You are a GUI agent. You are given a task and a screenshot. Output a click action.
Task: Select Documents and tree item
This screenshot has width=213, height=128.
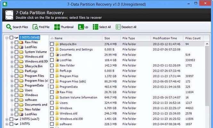36,105
